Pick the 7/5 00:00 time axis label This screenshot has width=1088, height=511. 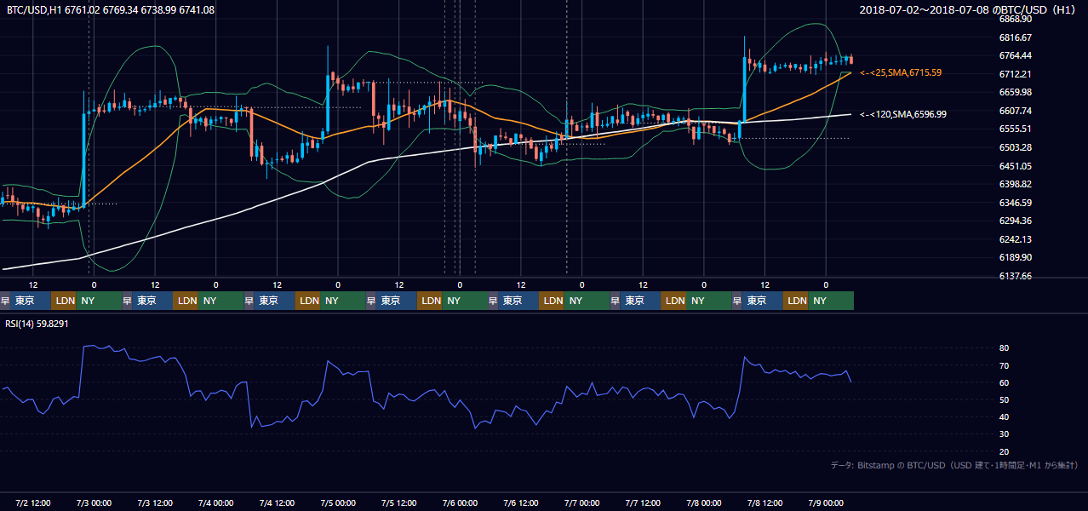339,502
